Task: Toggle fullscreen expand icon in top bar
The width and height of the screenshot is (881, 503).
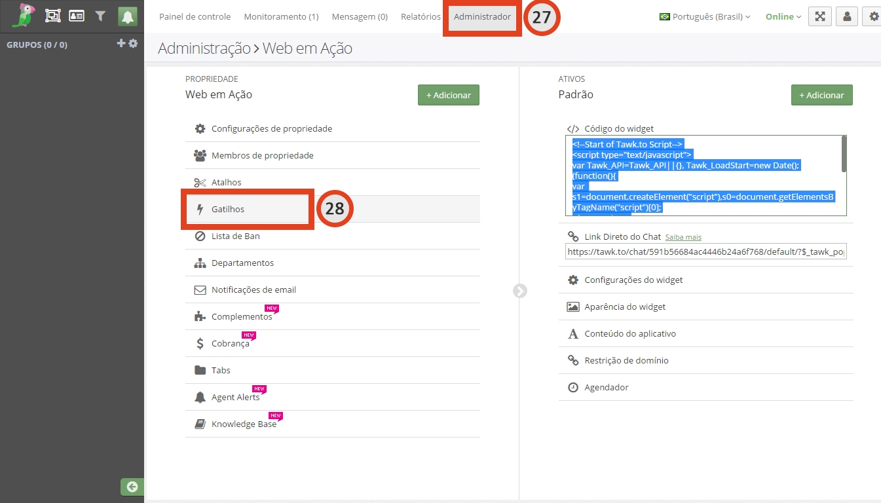Action: (x=820, y=16)
